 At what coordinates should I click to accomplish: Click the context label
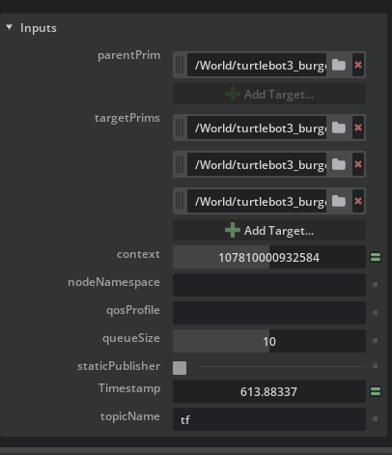(x=138, y=254)
